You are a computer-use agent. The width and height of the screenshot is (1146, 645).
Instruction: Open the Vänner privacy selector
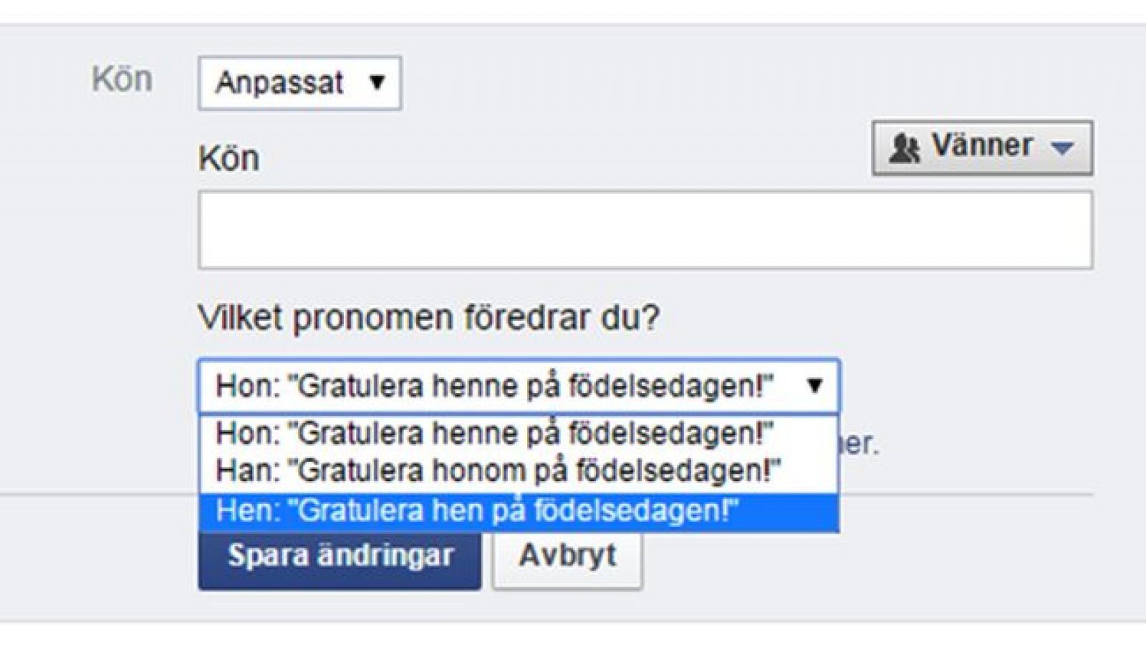coord(982,147)
